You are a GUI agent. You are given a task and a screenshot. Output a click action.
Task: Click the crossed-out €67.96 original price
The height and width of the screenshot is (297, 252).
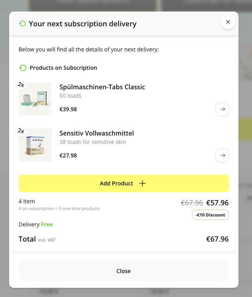point(192,203)
